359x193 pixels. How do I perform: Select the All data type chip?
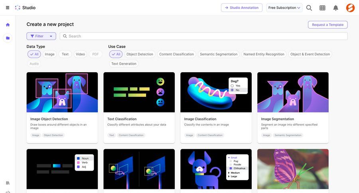[34, 54]
